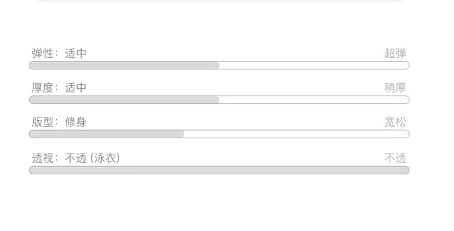Click the empty portion of the 版型 slider
This screenshot has width=454, height=231.
pyautogui.click(x=297, y=134)
